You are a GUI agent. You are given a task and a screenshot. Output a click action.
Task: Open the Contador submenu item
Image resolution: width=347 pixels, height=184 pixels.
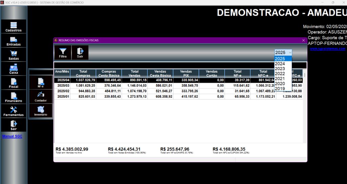(x=41, y=96)
